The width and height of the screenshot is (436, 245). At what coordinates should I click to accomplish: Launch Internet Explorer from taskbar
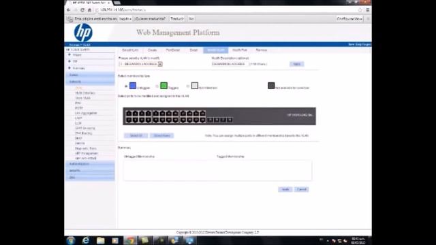pyautogui.click(x=86, y=240)
